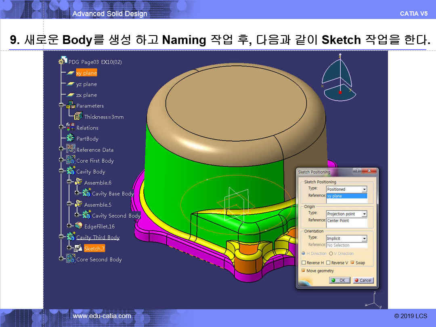Click the Reference Data body icon
This screenshot has height=327, width=436.
pyautogui.click(x=71, y=149)
